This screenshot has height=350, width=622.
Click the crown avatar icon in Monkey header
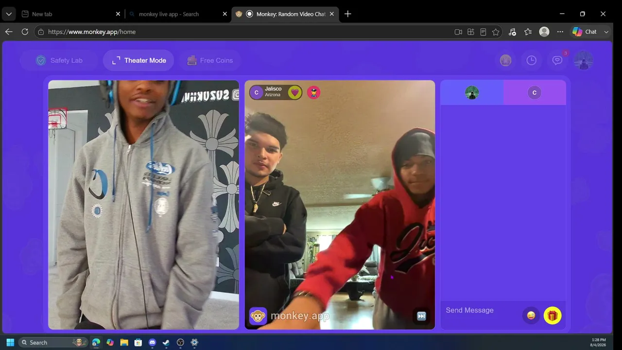tap(506, 60)
